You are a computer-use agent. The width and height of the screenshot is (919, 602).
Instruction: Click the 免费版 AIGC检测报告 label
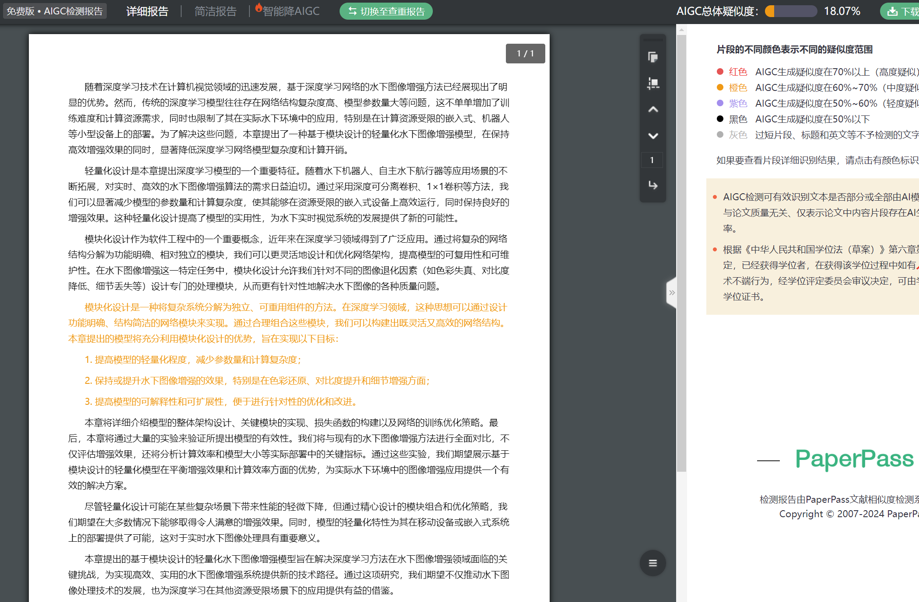point(55,11)
